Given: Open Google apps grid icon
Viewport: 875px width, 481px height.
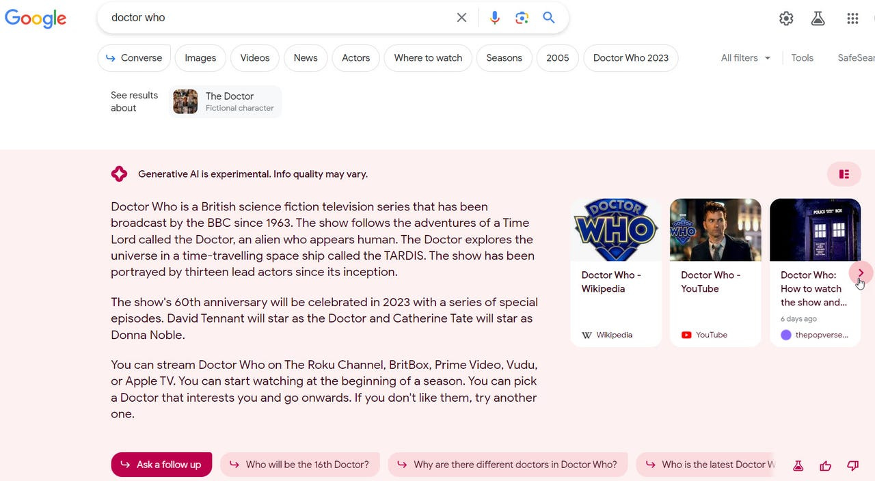Looking at the screenshot, I should [x=852, y=18].
